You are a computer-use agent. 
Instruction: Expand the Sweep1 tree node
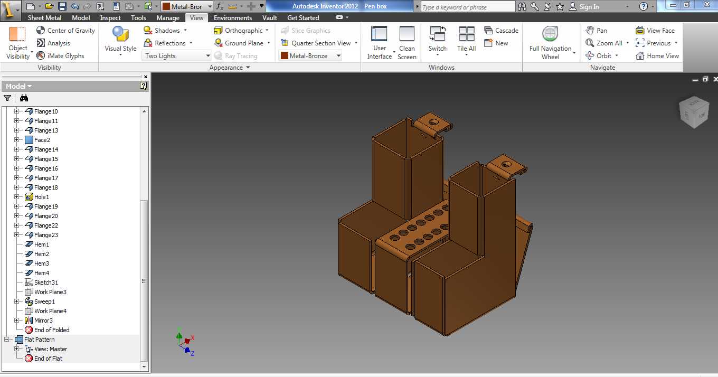click(x=16, y=301)
